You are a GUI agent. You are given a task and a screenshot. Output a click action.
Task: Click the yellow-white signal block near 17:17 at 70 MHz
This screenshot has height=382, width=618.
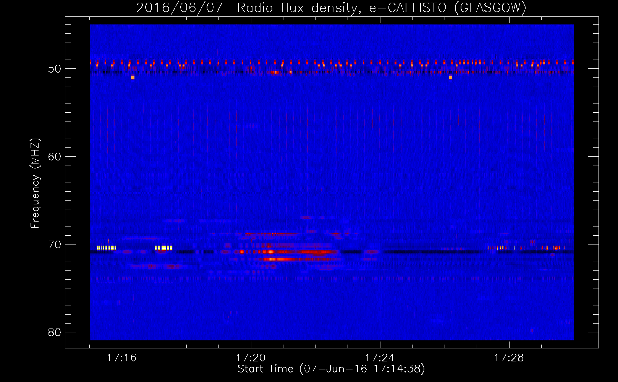(164, 248)
